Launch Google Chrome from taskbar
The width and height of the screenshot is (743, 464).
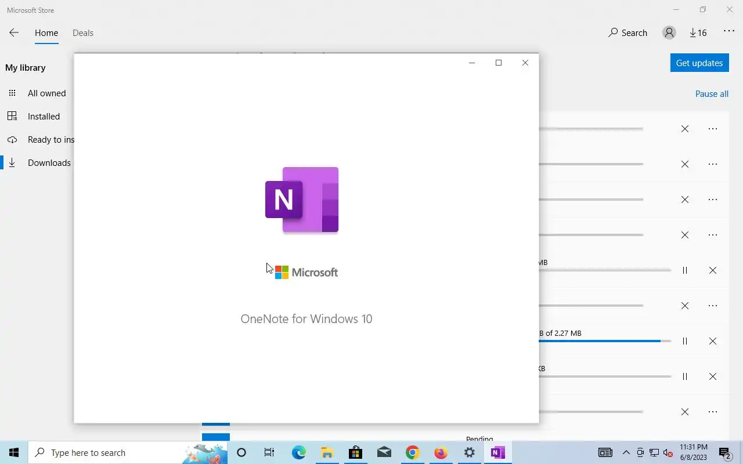tap(412, 452)
